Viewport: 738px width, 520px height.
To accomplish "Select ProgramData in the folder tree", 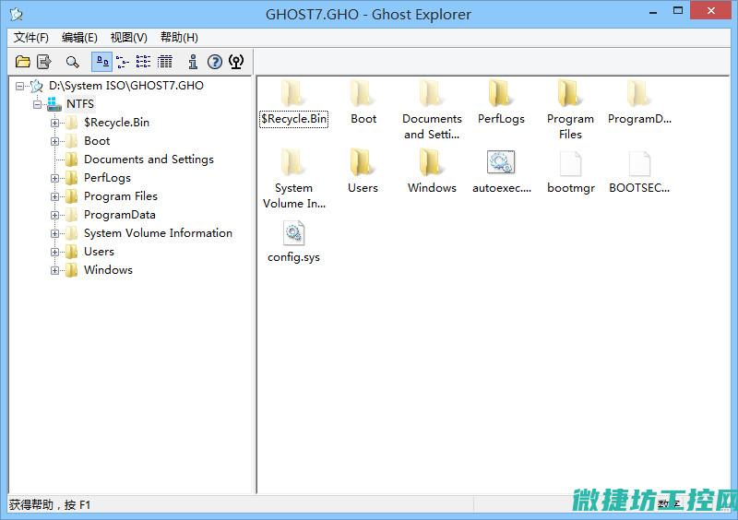I will [120, 214].
